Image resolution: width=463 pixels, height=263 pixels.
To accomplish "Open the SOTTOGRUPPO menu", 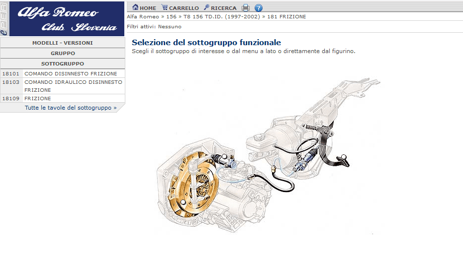I will click(63, 64).
